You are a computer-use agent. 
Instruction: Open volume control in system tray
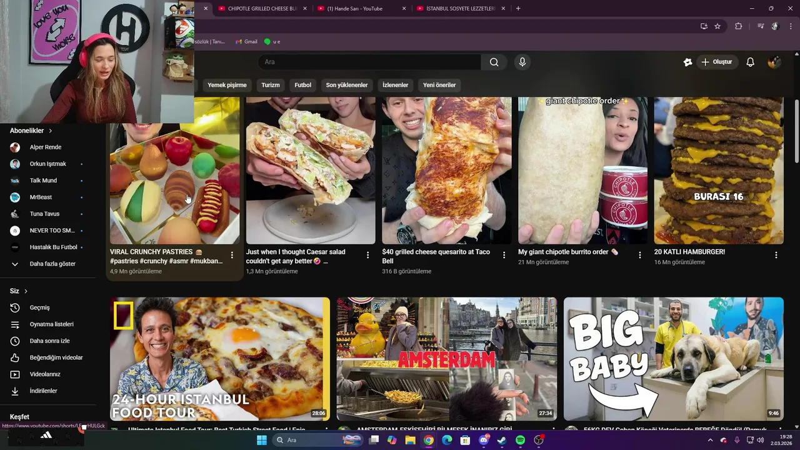tap(761, 440)
